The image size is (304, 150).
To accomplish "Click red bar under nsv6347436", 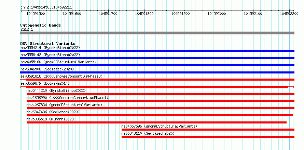I will (160, 115).
